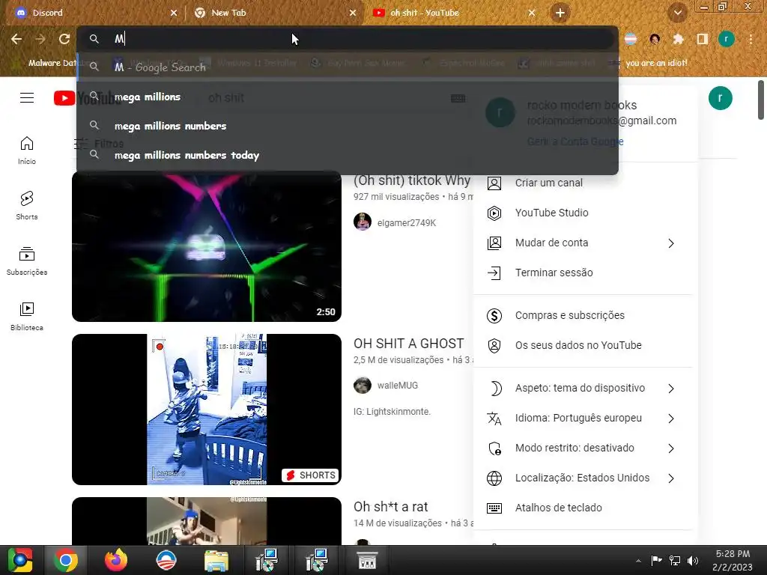This screenshot has height=575, width=767.
Task: Reload the current page
Action: coord(64,39)
